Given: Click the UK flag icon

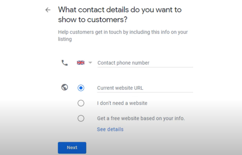Looking at the screenshot, I should (81, 63).
